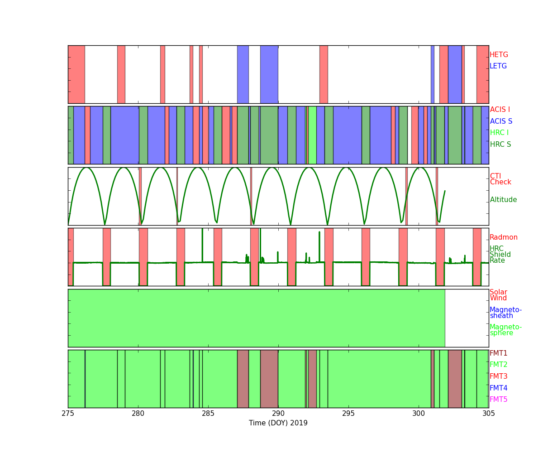Click the magenta FMT5 legend label
This screenshot has width=543, height=453.
498,400
